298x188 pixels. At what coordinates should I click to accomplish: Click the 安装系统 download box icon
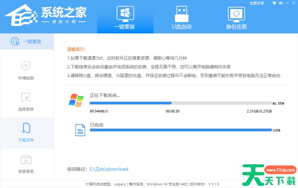pos(26,160)
